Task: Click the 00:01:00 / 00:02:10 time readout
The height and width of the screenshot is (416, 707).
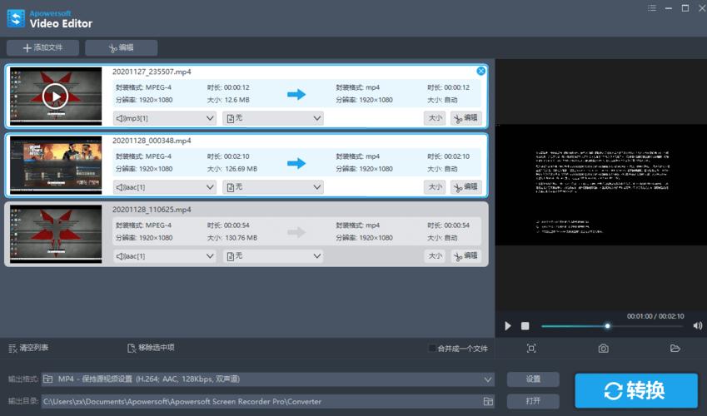Action: (655, 316)
